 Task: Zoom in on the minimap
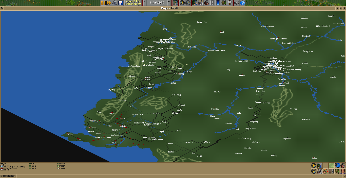314,165
